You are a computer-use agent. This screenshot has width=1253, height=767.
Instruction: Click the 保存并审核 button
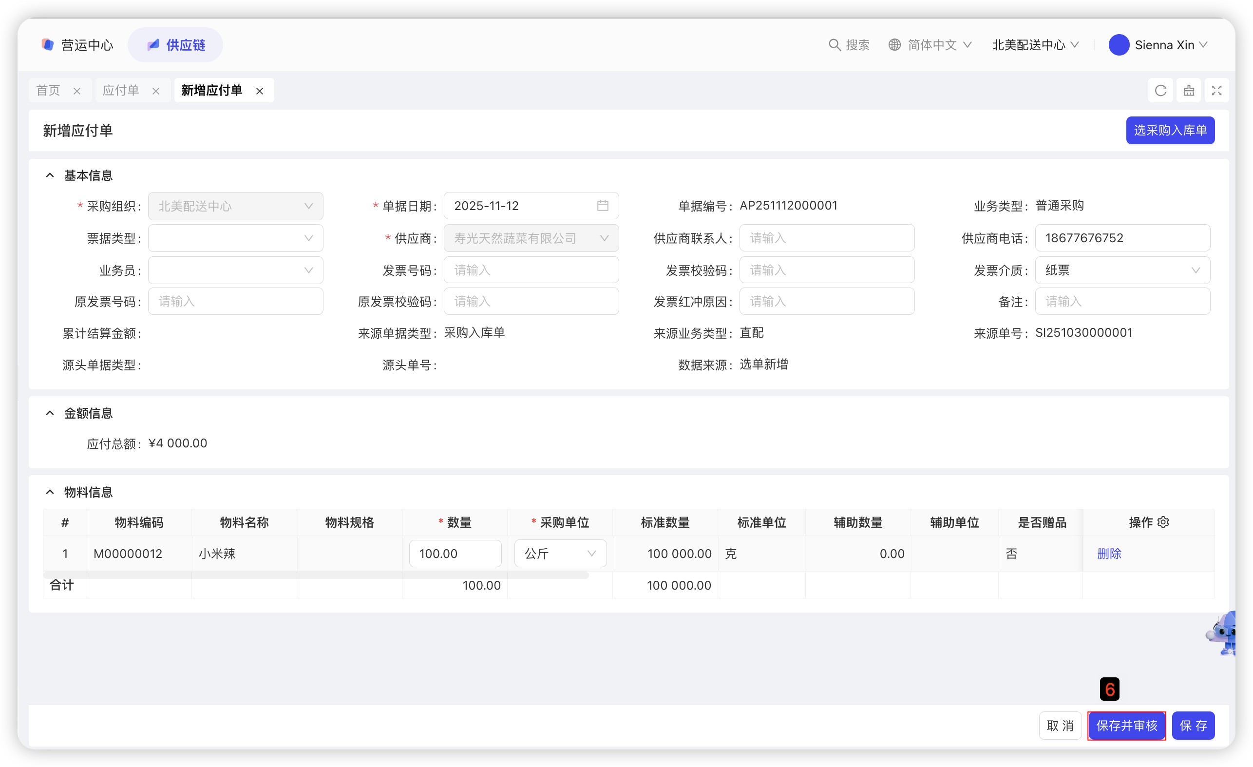(x=1126, y=725)
